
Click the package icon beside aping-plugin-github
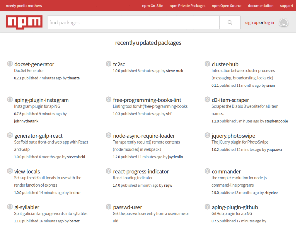coord(207,207)
